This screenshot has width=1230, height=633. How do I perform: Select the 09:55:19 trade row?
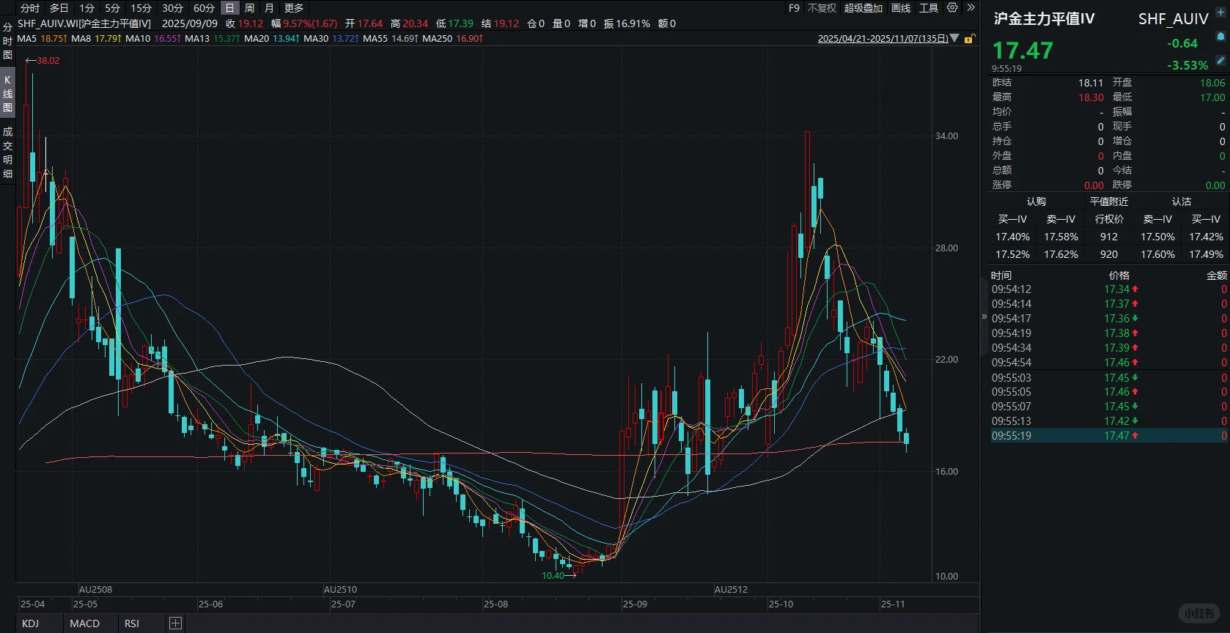[1109, 436]
